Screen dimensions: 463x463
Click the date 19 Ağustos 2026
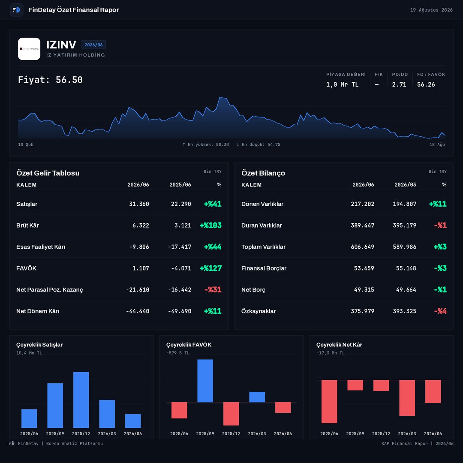click(431, 10)
